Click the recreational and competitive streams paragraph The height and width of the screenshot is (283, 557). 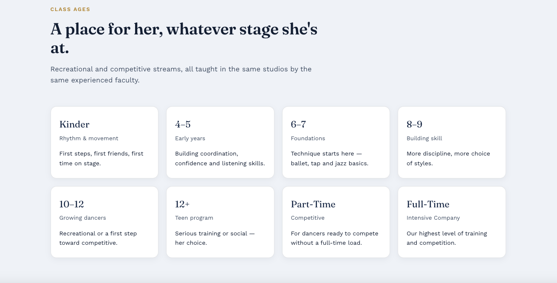(x=181, y=74)
